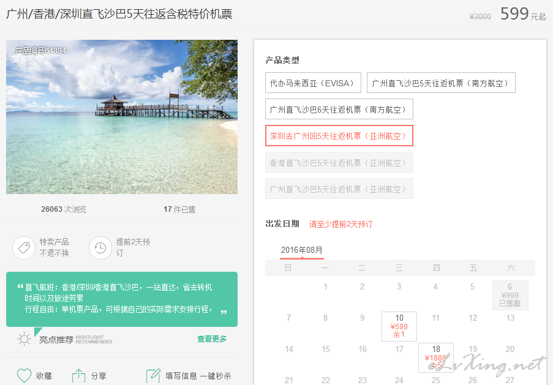This screenshot has height=385, width=553.
Task: Click August 9 in calendar
Action: point(362,318)
